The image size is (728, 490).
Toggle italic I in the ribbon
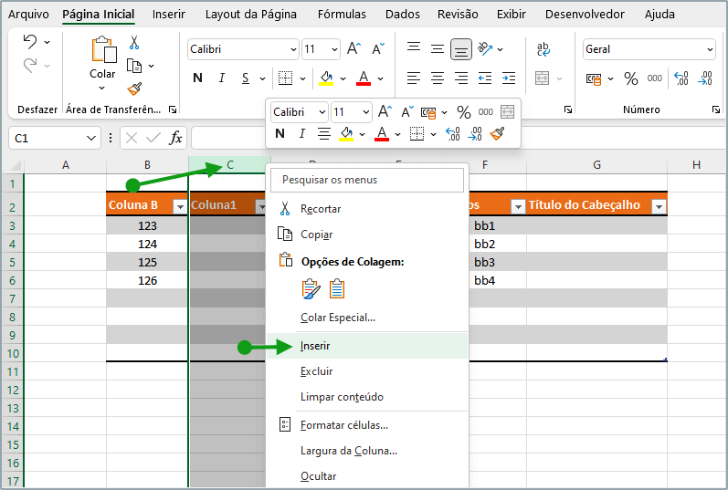222,78
